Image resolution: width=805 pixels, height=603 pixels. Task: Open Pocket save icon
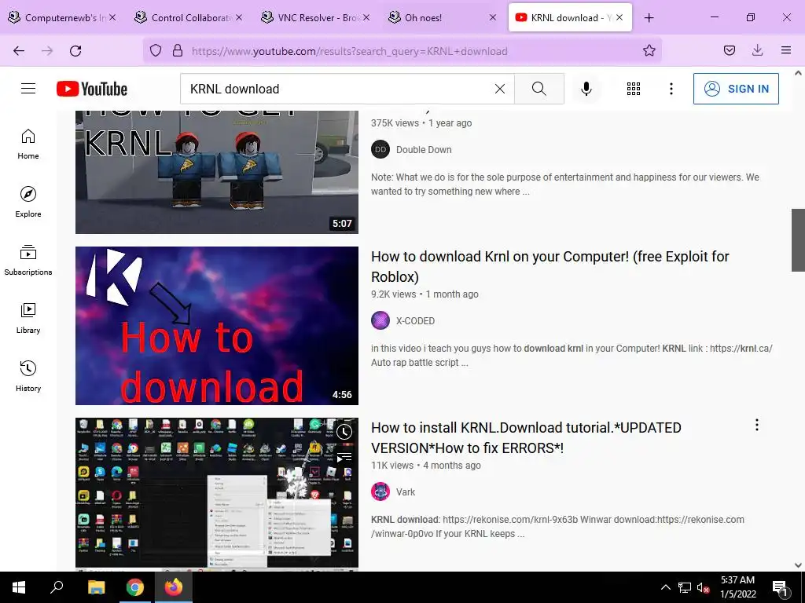coord(729,51)
